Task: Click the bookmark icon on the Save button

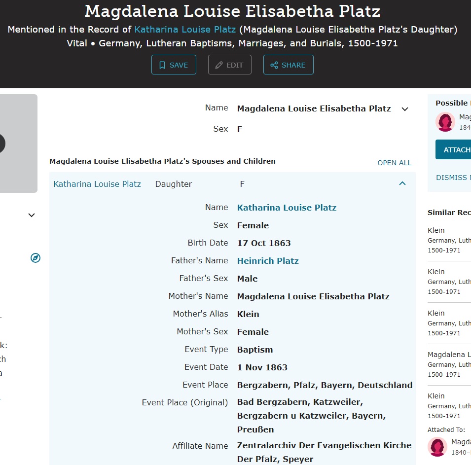Action: (162, 65)
